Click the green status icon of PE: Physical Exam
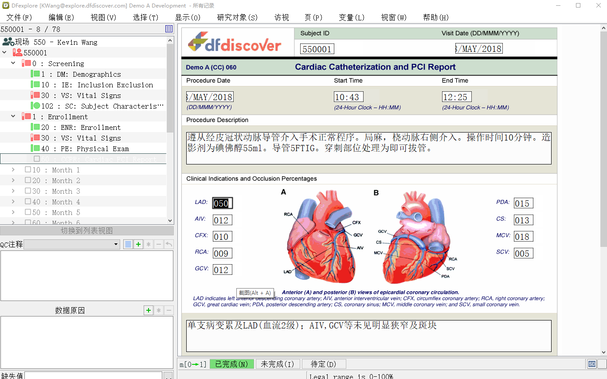 tap(35, 148)
